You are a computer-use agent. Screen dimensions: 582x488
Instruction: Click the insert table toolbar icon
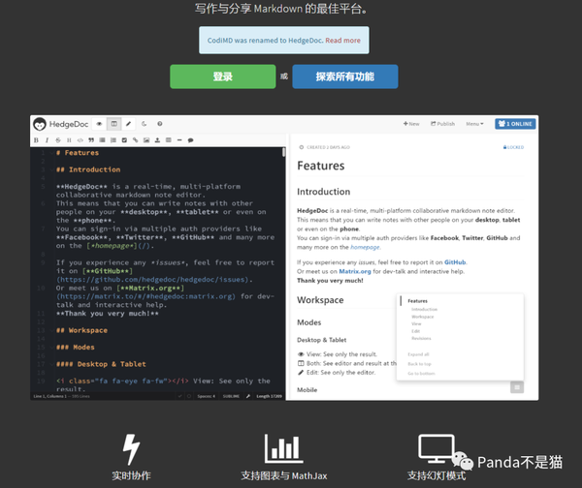click(169, 140)
